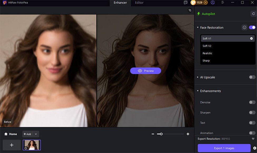Enable the Face Restoration toggle
Image resolution: width=257 pixels, height=153 pixels.
pyautogui.click(x=252, y=27)
